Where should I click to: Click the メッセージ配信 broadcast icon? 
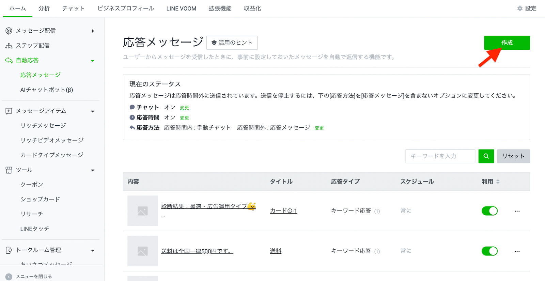[x=9, y=31]
